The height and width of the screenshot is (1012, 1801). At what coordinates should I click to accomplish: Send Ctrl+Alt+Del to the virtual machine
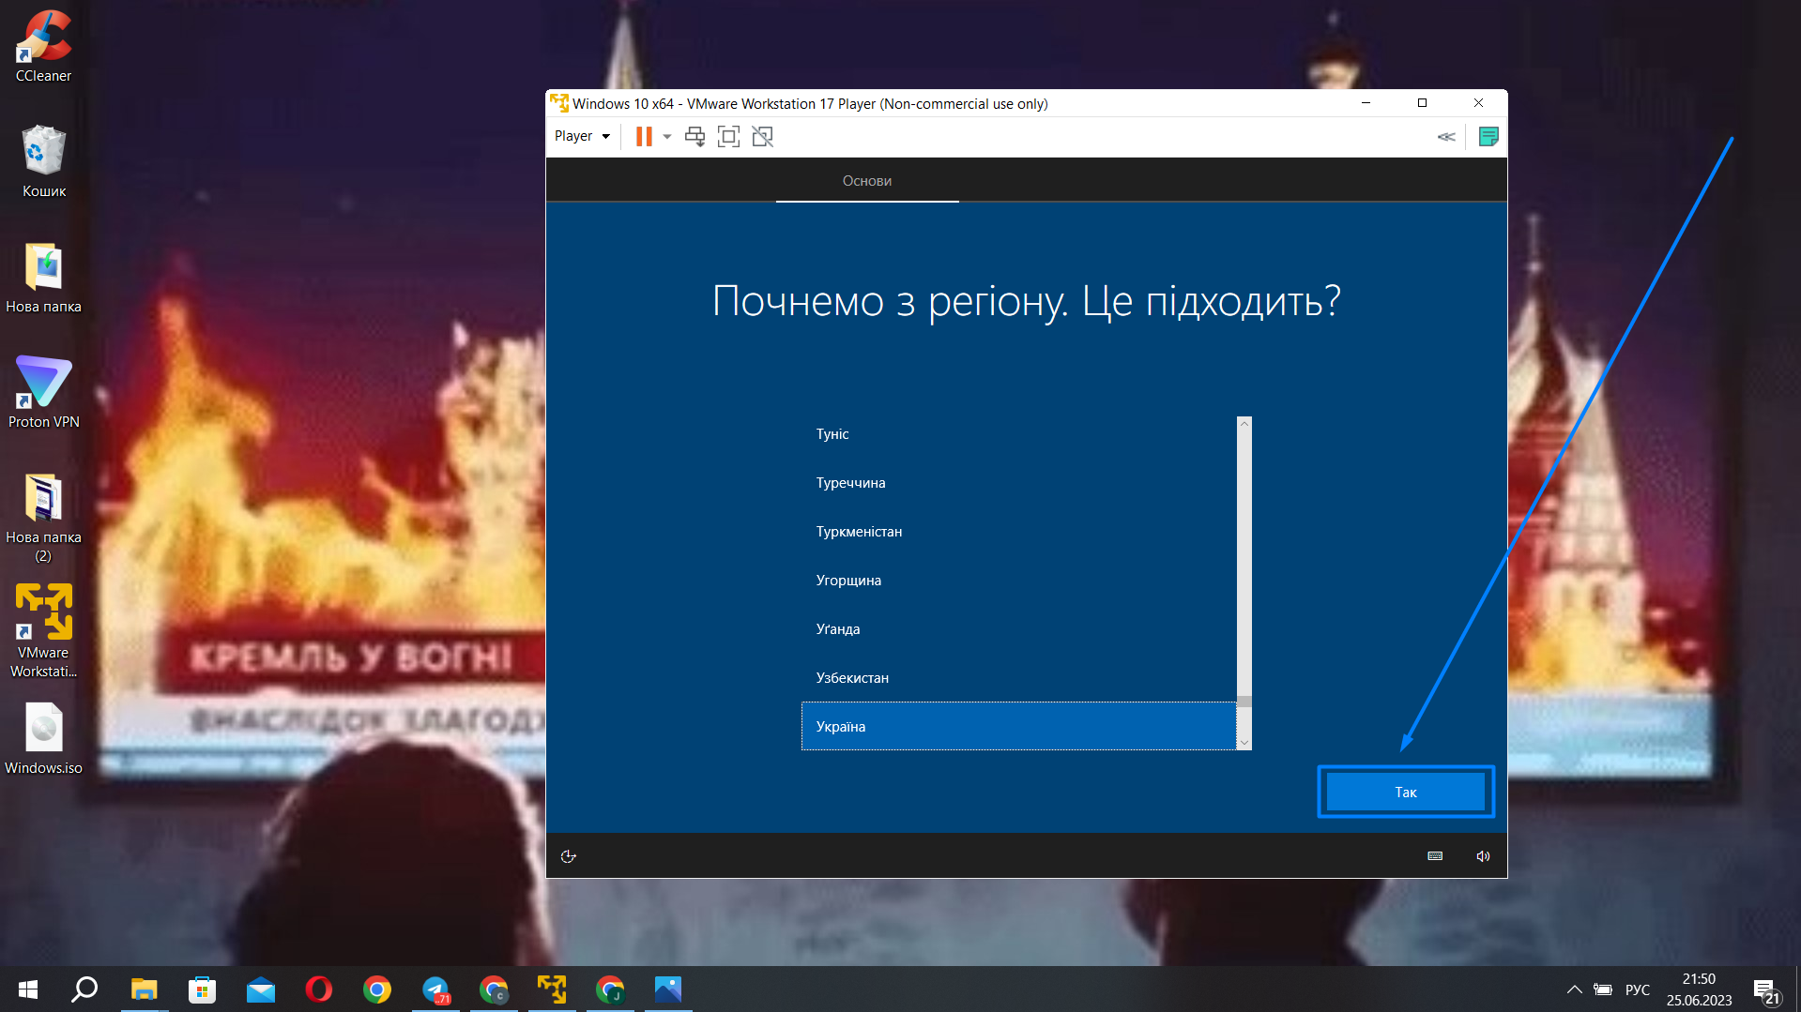(x=694, y=137)
